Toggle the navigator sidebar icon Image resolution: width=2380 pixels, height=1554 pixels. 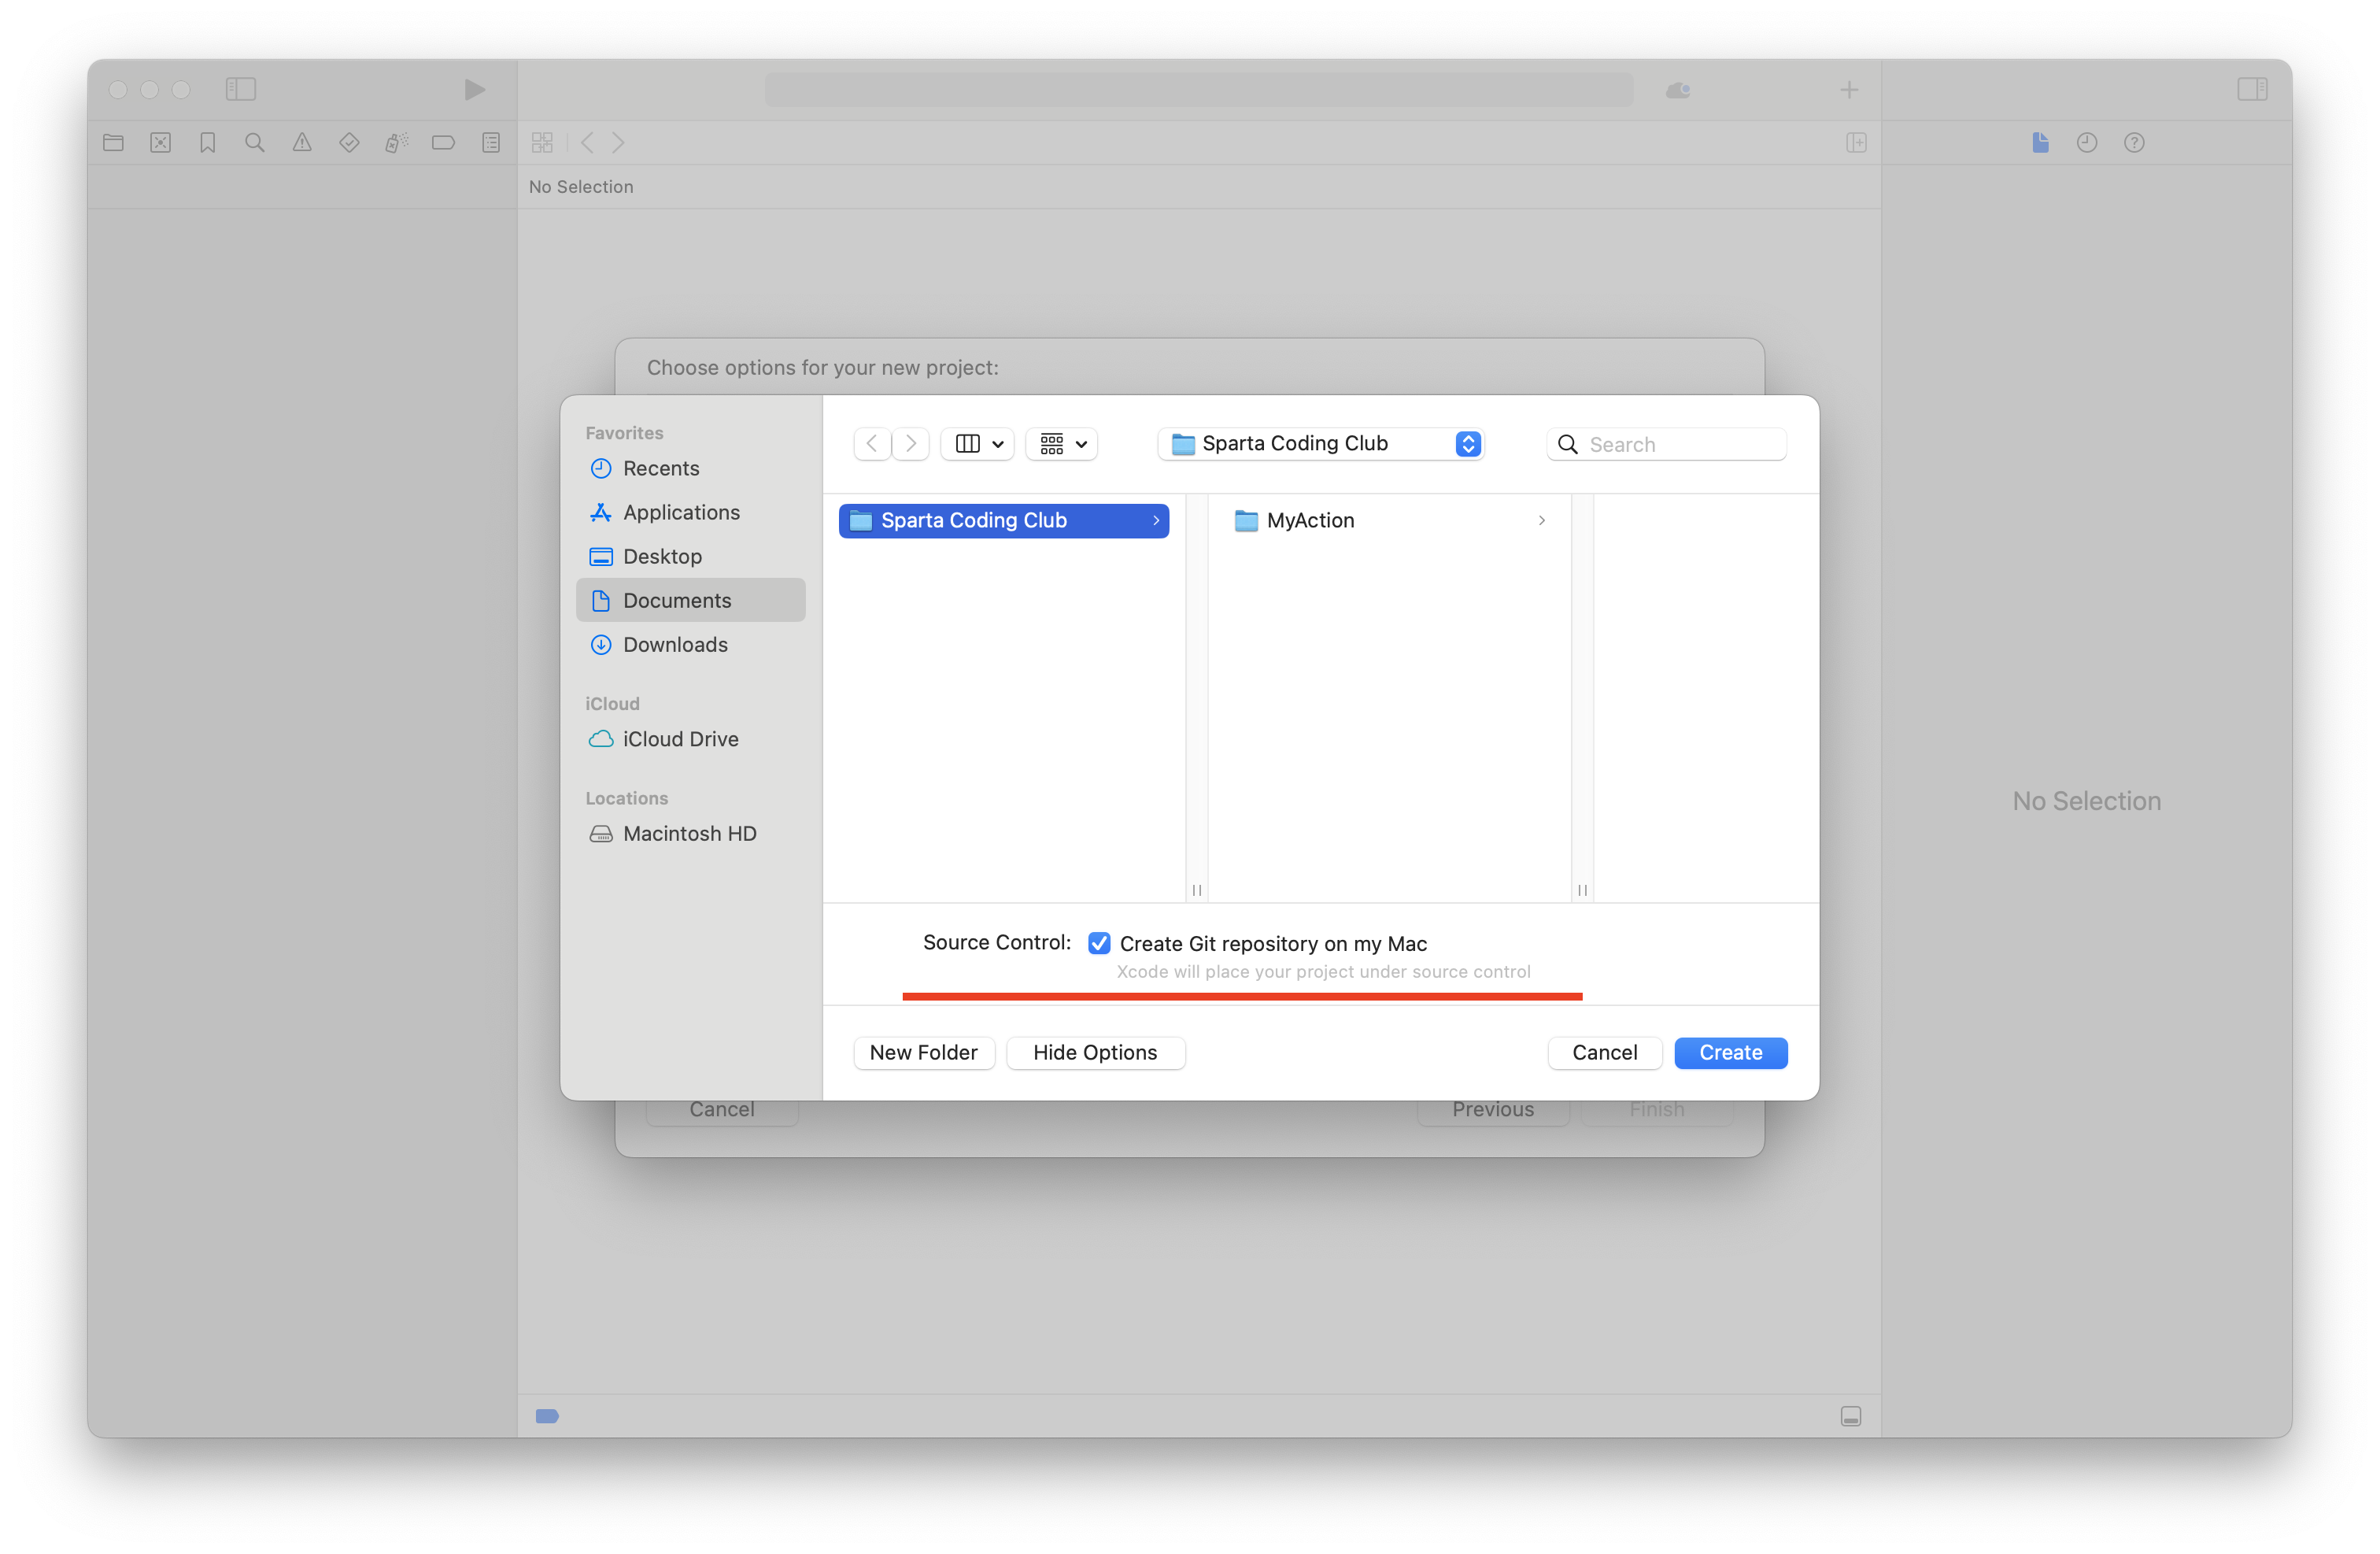click(241, 90)
